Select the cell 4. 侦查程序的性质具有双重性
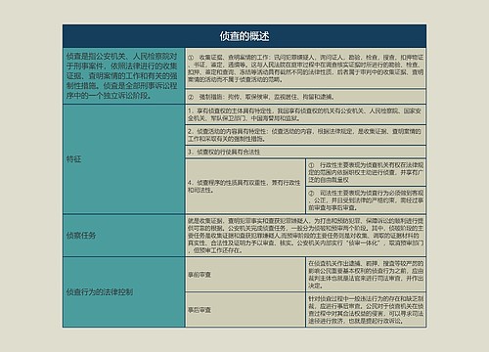 coord(245,186)
